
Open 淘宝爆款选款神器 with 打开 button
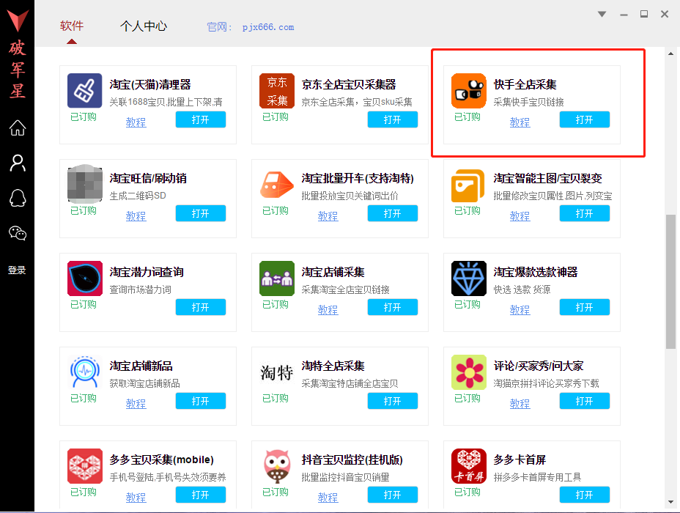pos(584,307)
